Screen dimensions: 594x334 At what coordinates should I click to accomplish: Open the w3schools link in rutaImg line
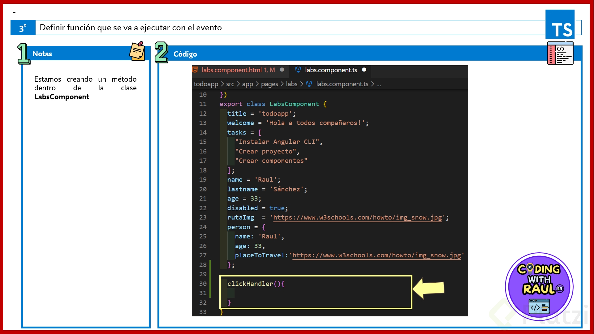click(x=357, y=217)
